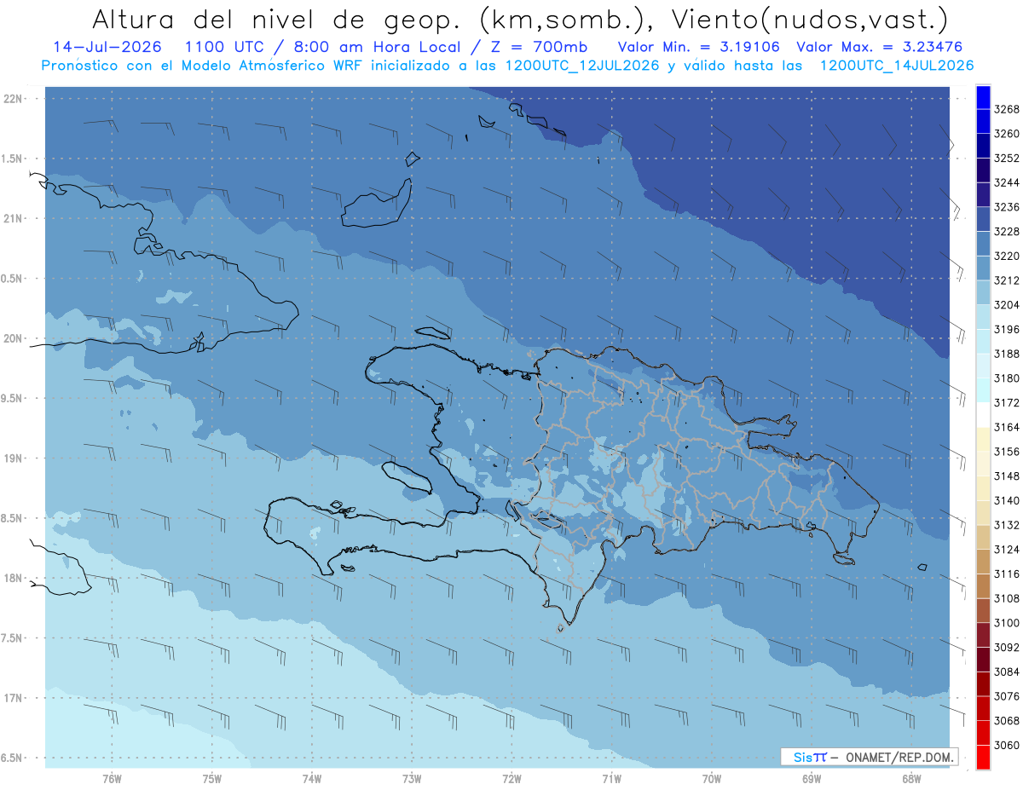Screen dimensions: 1023x790
Task: Click 'Valor Min. = 3.19106'
Action: pyautogui.click(x=699, y=47)
